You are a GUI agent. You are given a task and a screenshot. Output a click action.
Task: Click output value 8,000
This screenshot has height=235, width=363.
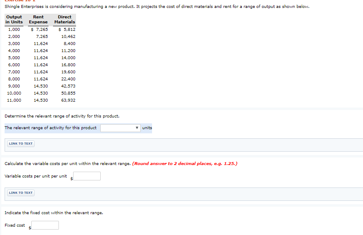click(14, 79)
